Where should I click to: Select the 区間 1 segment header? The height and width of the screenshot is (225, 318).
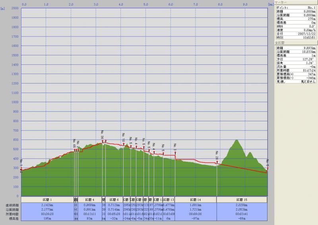point(47,200)
